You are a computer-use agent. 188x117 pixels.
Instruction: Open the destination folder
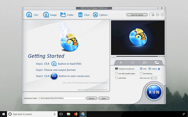coord(104,98)
